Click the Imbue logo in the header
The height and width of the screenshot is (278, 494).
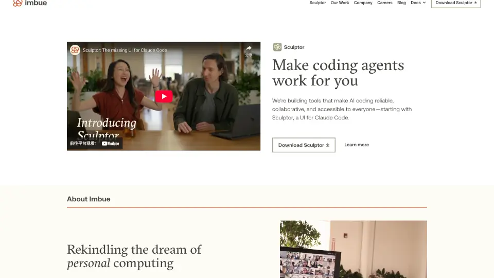(x=30, y=3)
